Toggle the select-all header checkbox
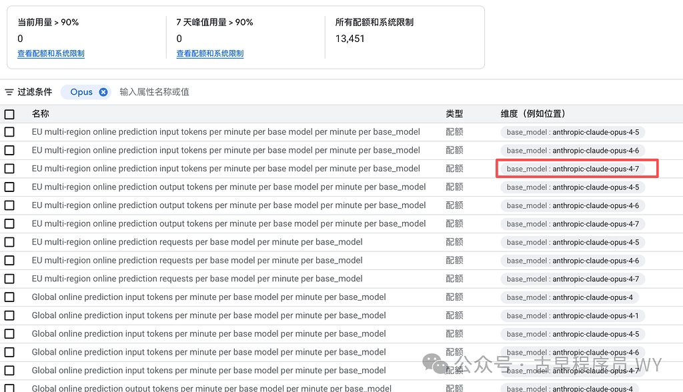The image size is (683, 392). 9,114
